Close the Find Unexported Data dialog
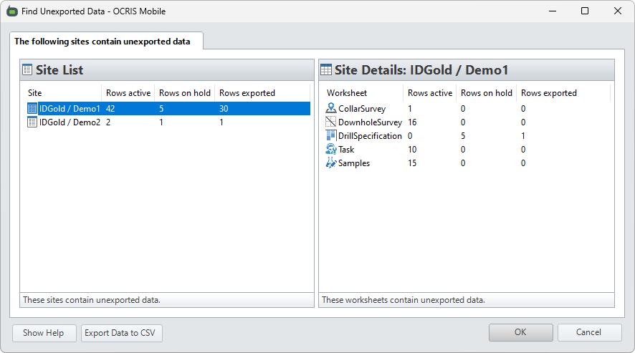This screenshot has width=635, height=353. pyautogui.click(x=618, y=11)
